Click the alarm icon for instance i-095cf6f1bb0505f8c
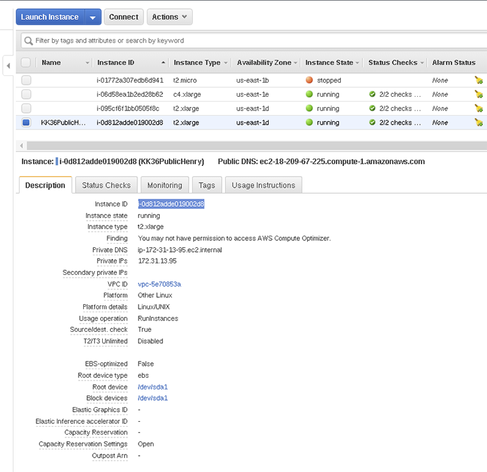 click(479, 108)
